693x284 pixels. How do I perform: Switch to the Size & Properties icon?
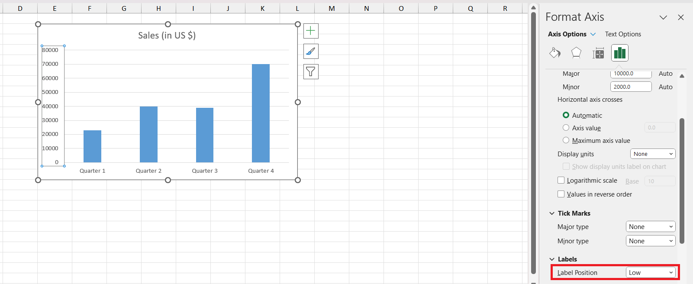[x=598, y=53]
